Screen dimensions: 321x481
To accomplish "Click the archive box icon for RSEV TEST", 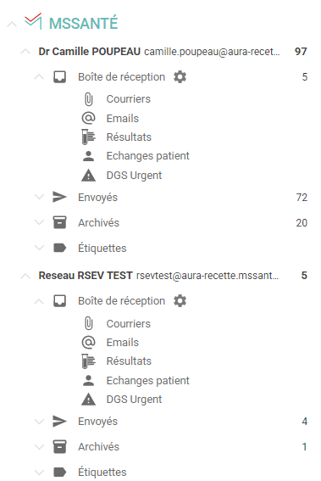I will tap(59, 446).
